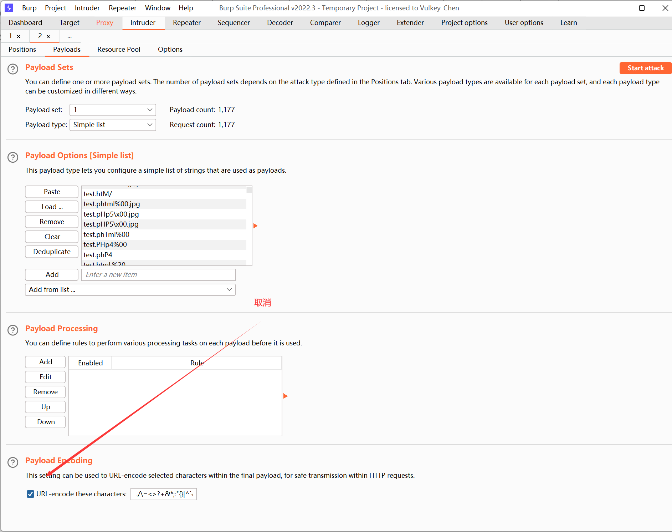Click the Burp lightning logo icon
The height and width of the screenshot is (532, 672).
click(9, 7)
